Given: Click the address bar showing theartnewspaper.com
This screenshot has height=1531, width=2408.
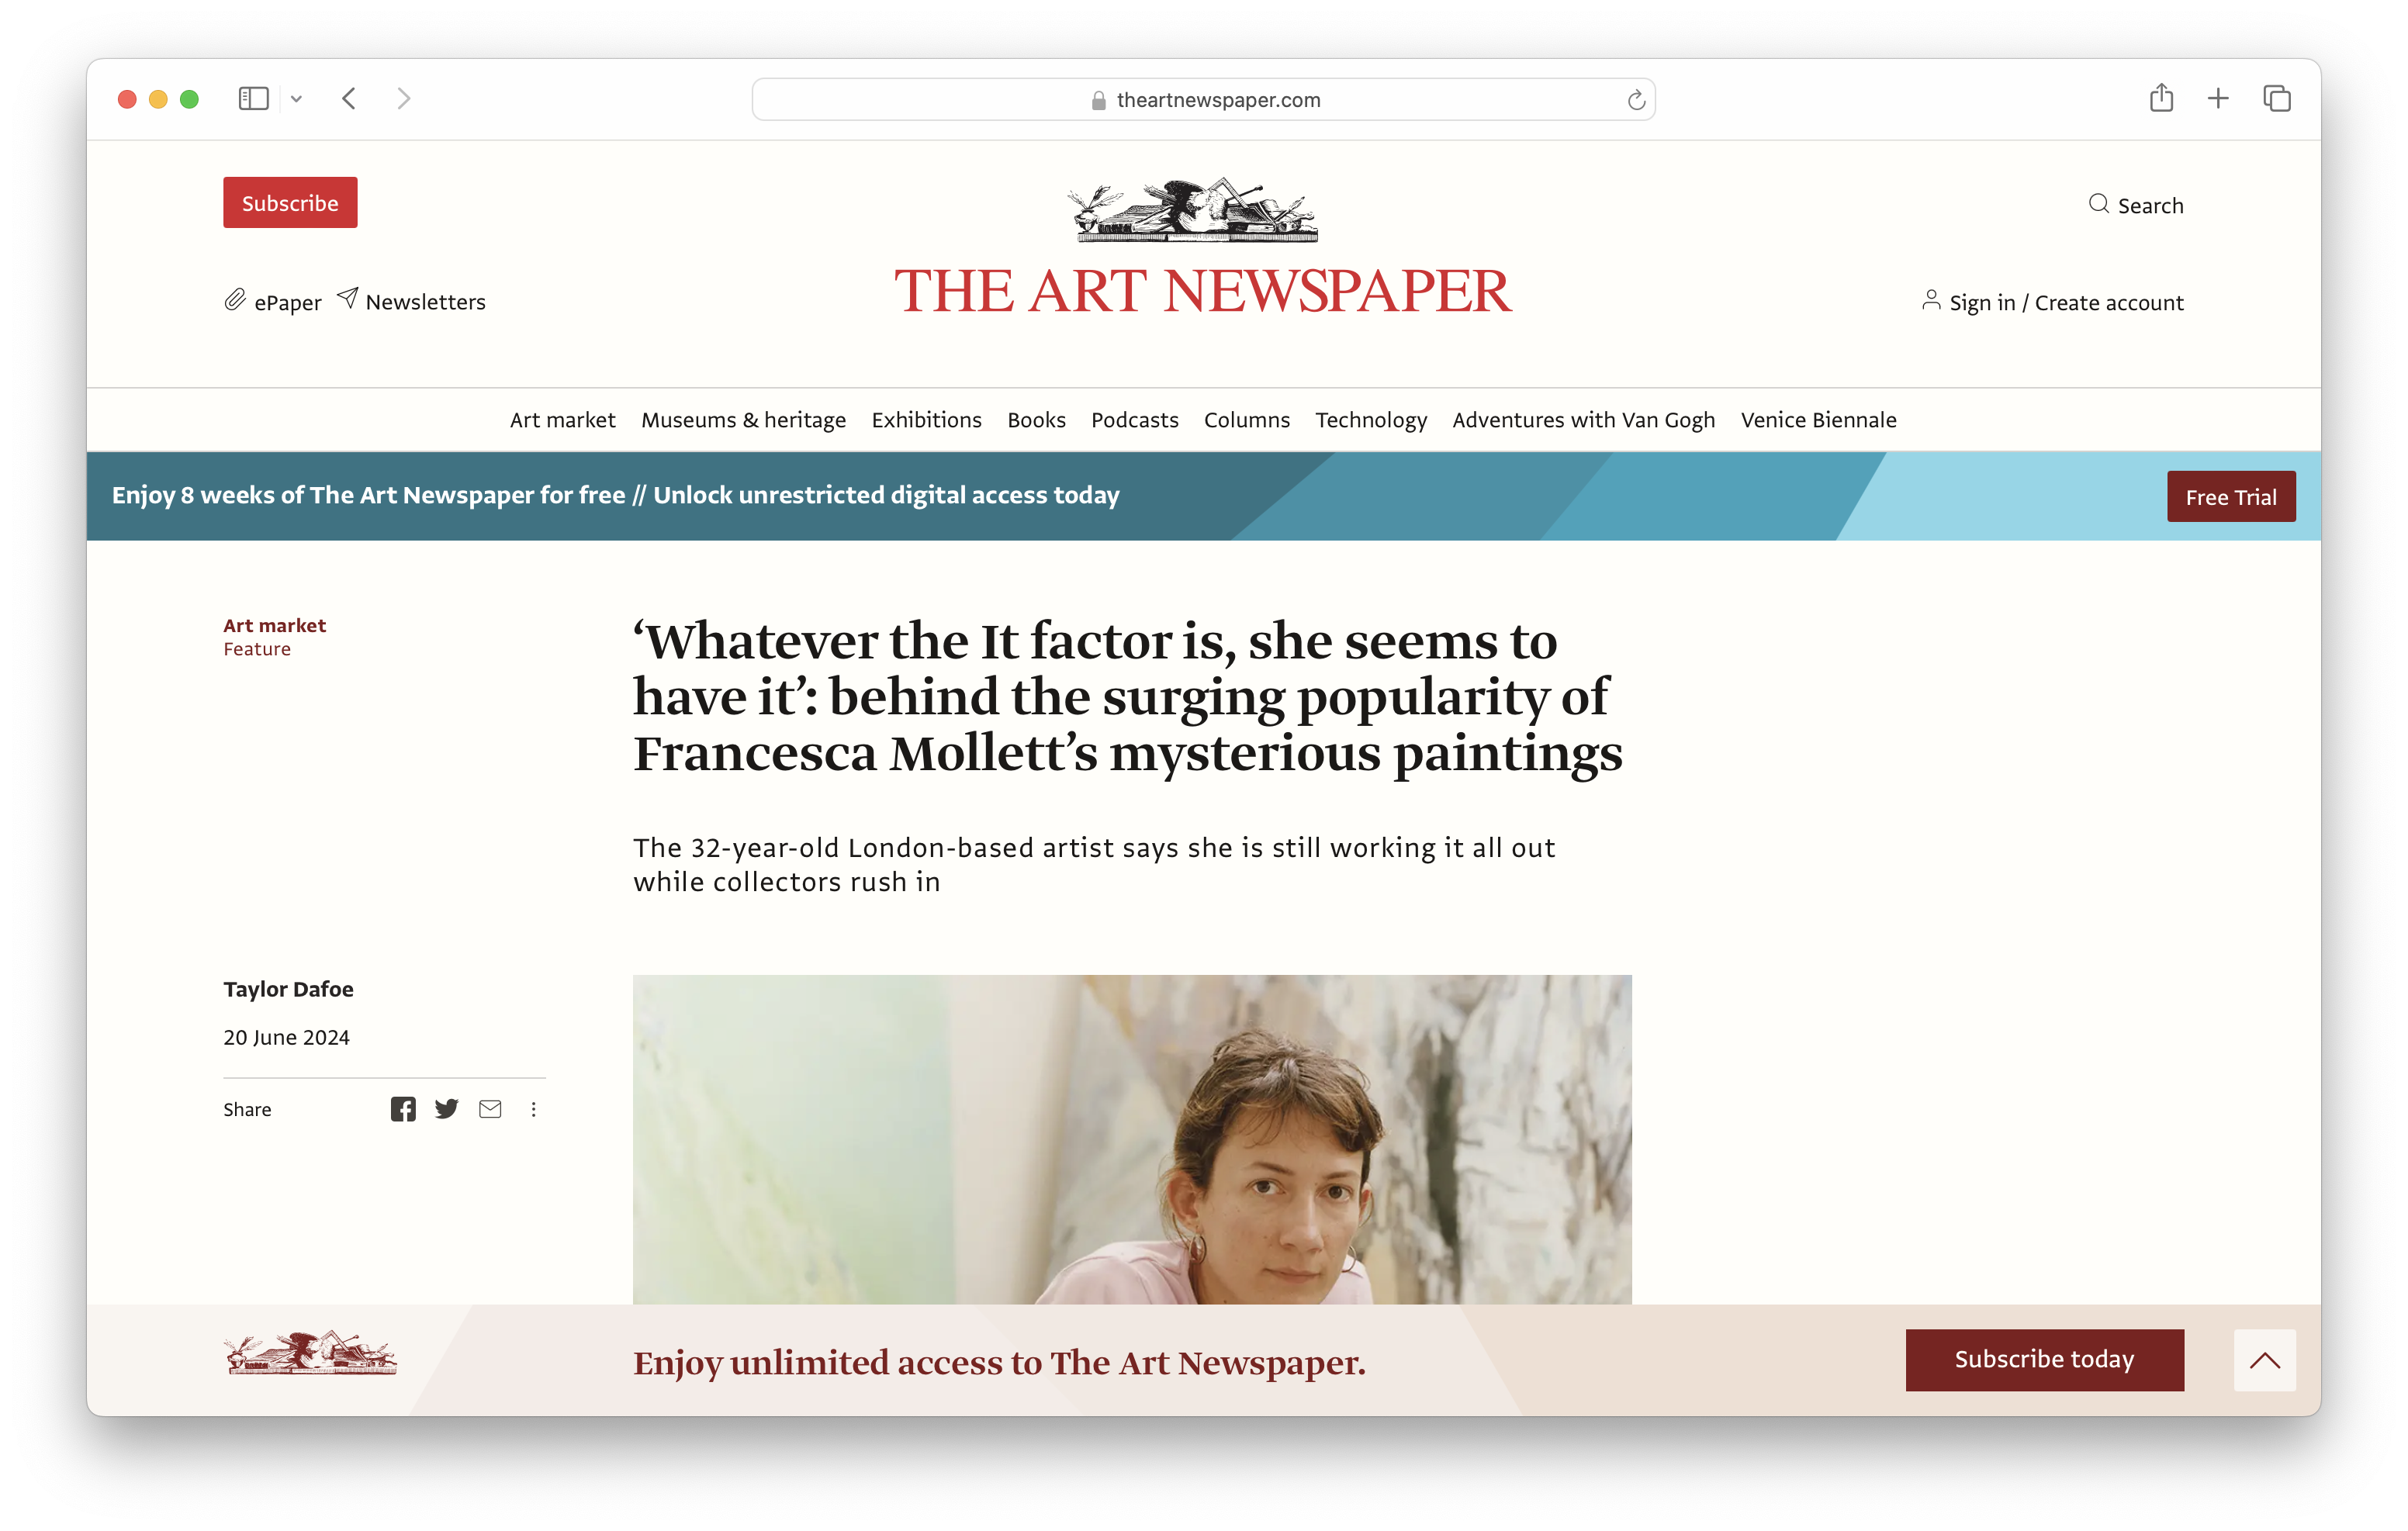Looking at the screenshot, I should click(1203, 99).
